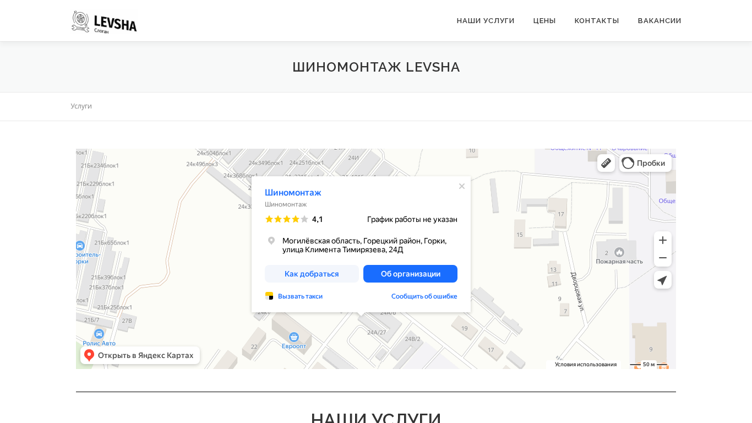Click the 4,1 rating value
The width and height of the screenshot is (752, 423).
[318, 219]
